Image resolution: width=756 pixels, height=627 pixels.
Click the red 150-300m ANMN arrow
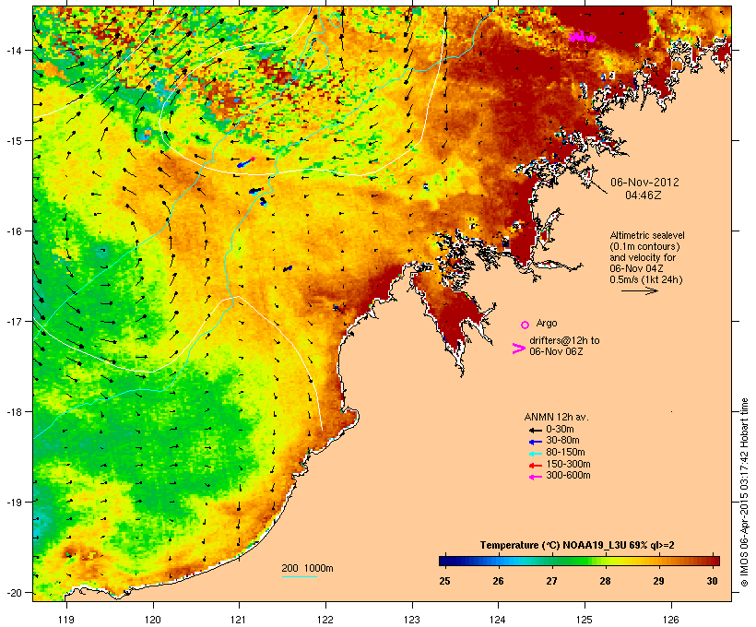click(x=536, y=466)
